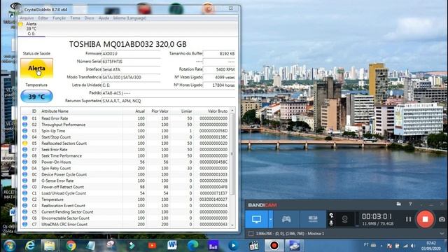448x252 pixels.
Task: Open the media player taskbar icon
Action: click(x=233, y=246)
